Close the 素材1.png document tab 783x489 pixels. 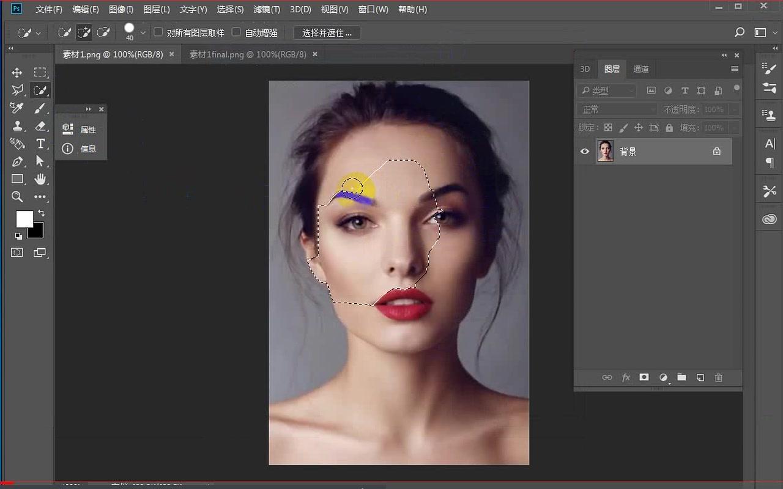click(171, 54)
